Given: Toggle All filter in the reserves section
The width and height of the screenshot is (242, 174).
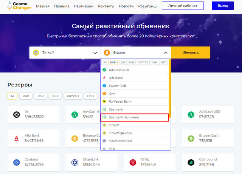Looking at the screenshot, I should [12, 96].
